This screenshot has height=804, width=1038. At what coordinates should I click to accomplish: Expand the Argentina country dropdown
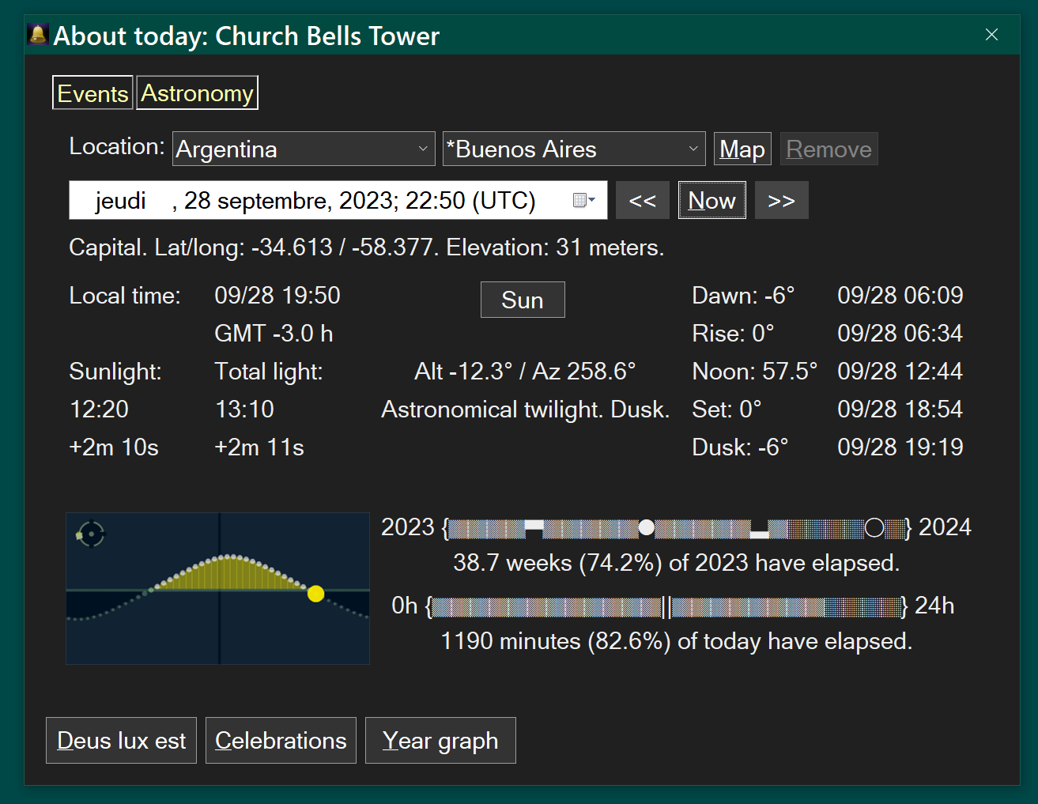point(304,149)
